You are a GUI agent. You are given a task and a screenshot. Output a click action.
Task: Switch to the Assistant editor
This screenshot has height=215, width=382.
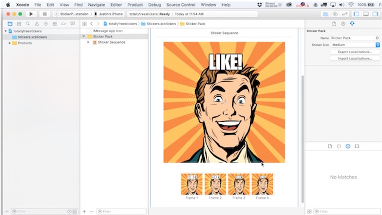(335, 14)
